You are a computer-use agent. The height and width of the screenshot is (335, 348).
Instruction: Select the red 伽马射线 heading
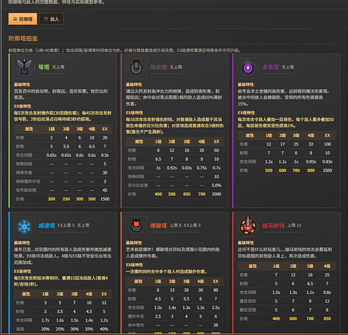273,226
